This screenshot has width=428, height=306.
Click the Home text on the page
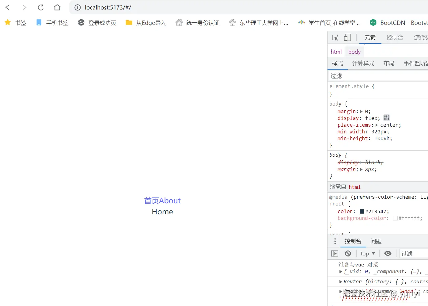click(x=162, y=212)
